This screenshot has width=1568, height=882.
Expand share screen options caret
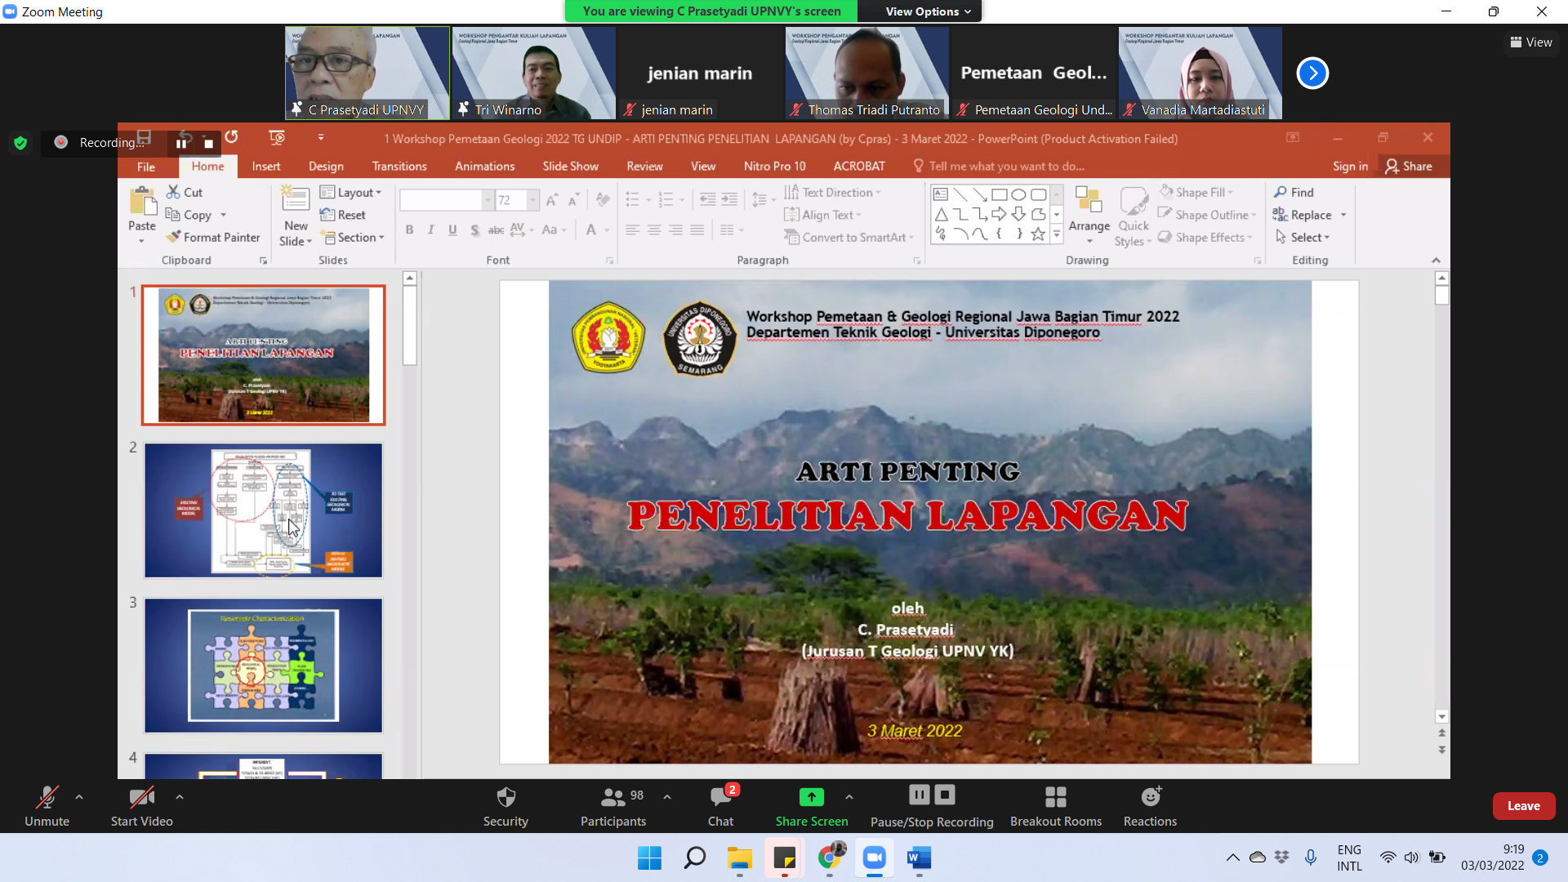849,797
